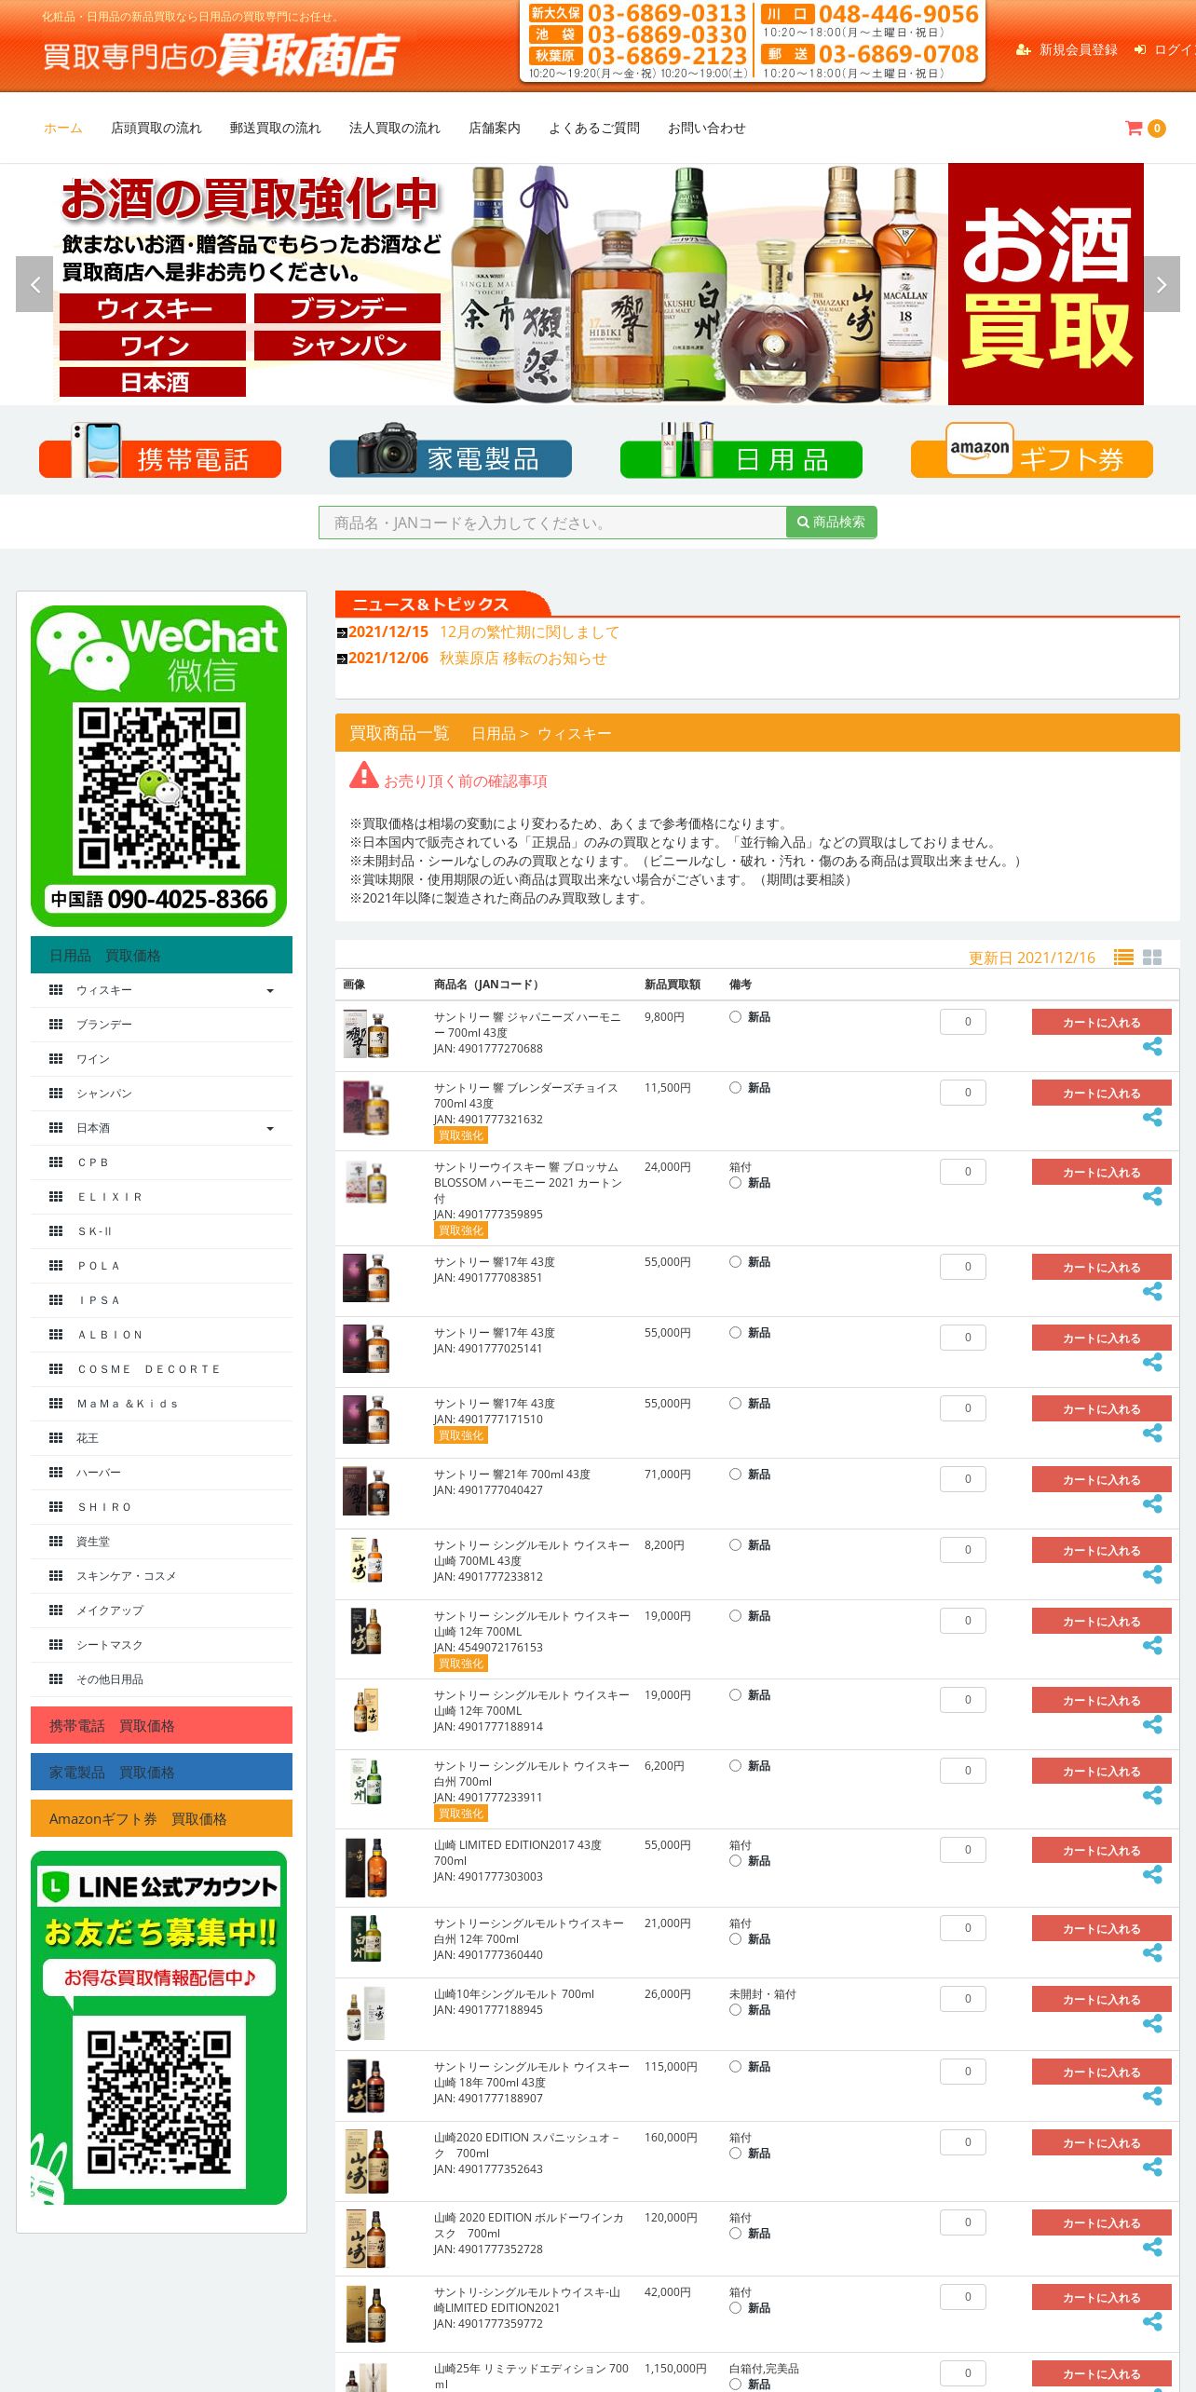1196x2392 pixels.
Task: Click grid icon beside ワイン category
Action: point(56,1059)
